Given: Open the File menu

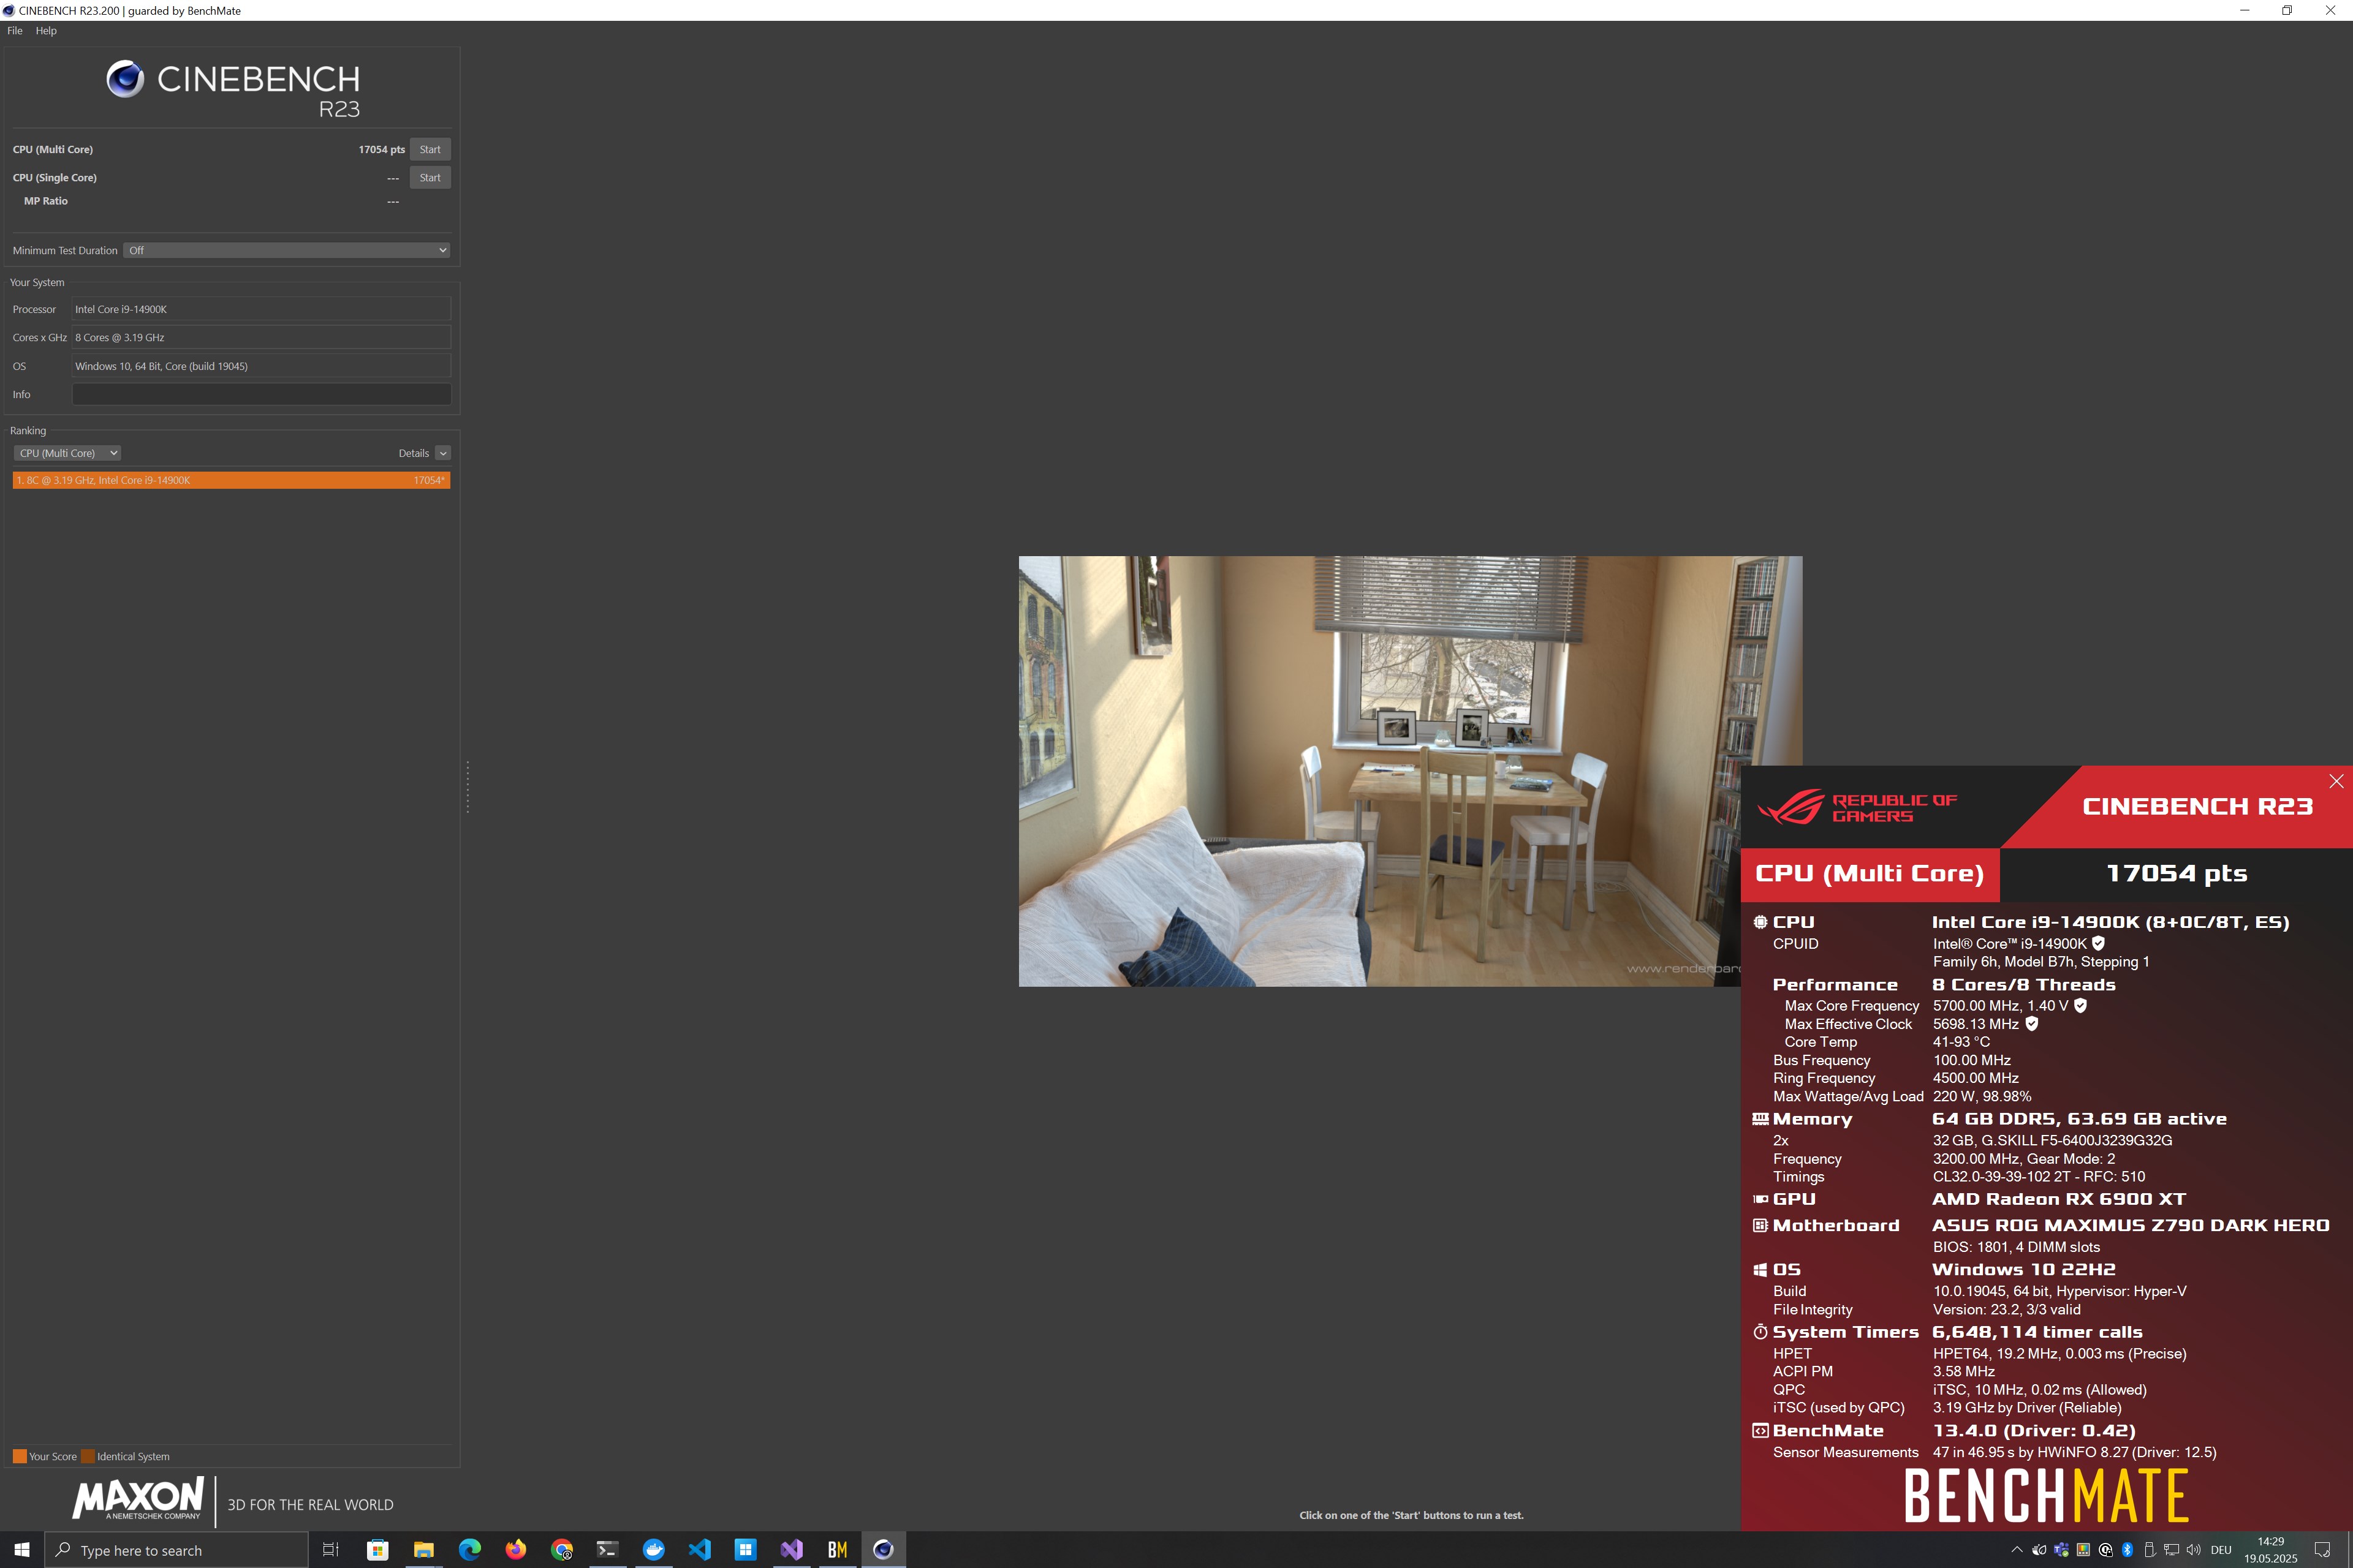Looking at the screenshot, I should [x=15, y=31].
